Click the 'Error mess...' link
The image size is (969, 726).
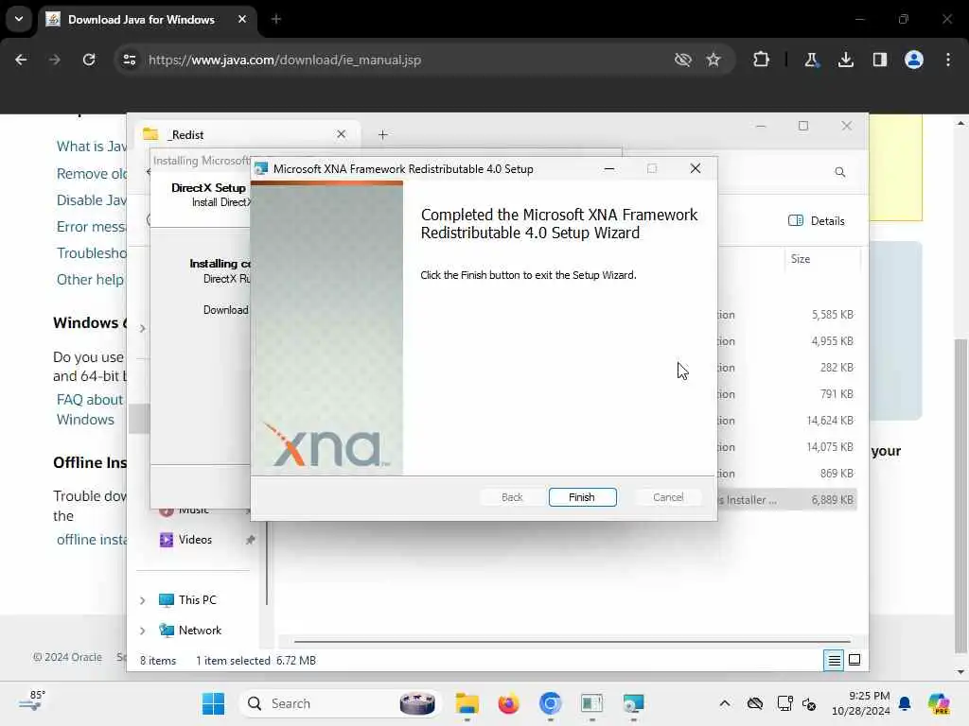[x=92, y=227]
